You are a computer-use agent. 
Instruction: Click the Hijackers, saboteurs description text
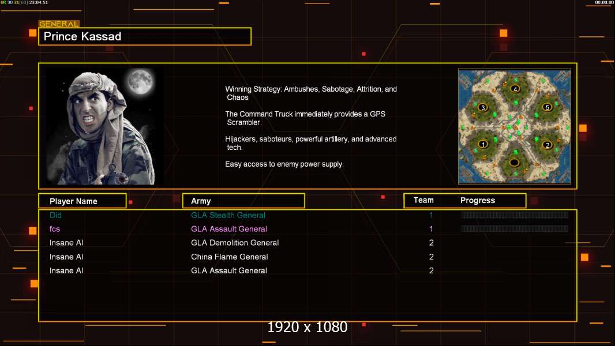coord(310,143)
